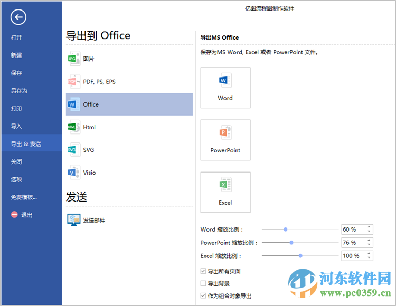Open the 打开 menu item
396x306 pixels.
[16, 37]
